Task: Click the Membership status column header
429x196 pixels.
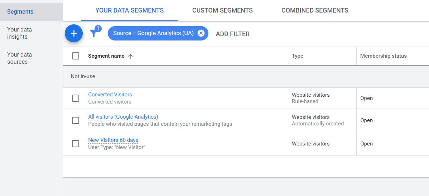Action: click(383, 56)
